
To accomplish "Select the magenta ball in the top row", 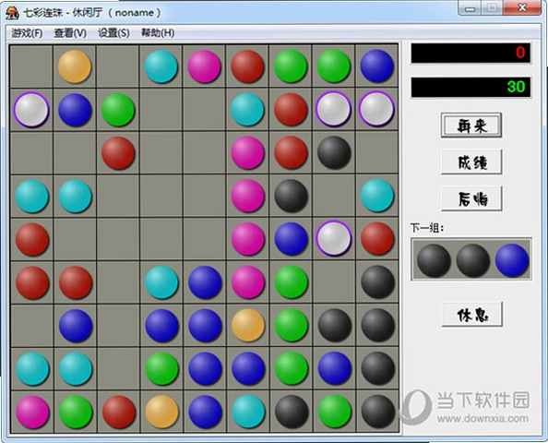I will 204,66.
